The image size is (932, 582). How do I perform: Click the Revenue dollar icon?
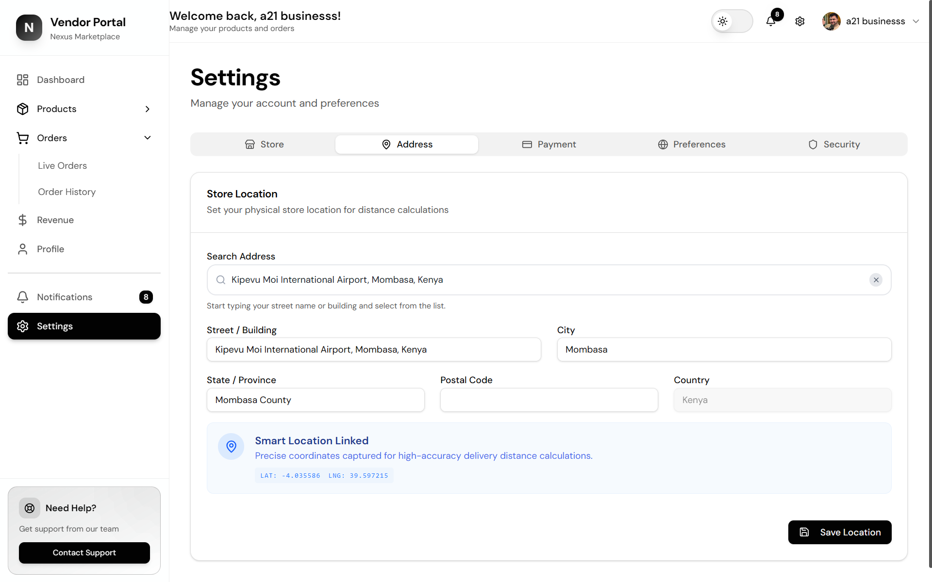click(x=23, y=220)
